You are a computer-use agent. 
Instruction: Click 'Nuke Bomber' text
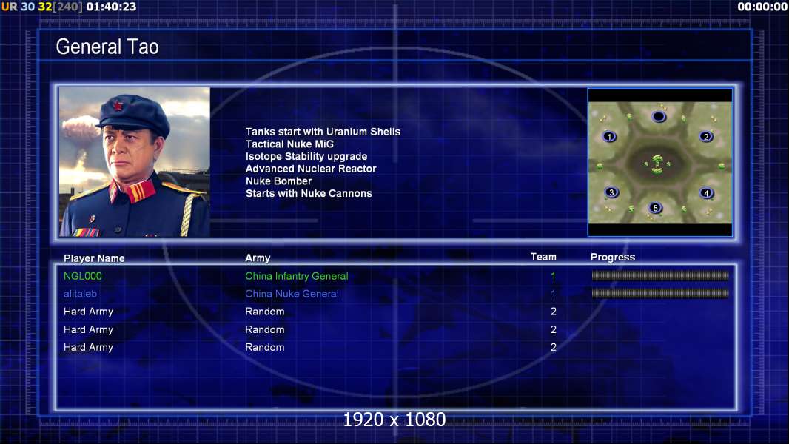click(279, 181)
